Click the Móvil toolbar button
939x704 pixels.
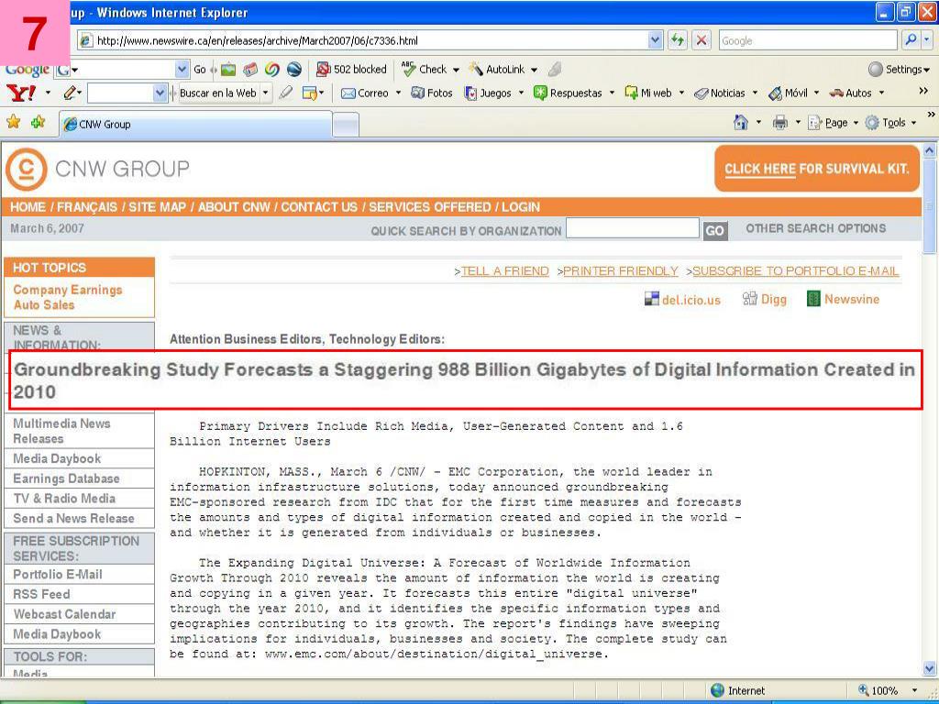click(x=788, y=93)
